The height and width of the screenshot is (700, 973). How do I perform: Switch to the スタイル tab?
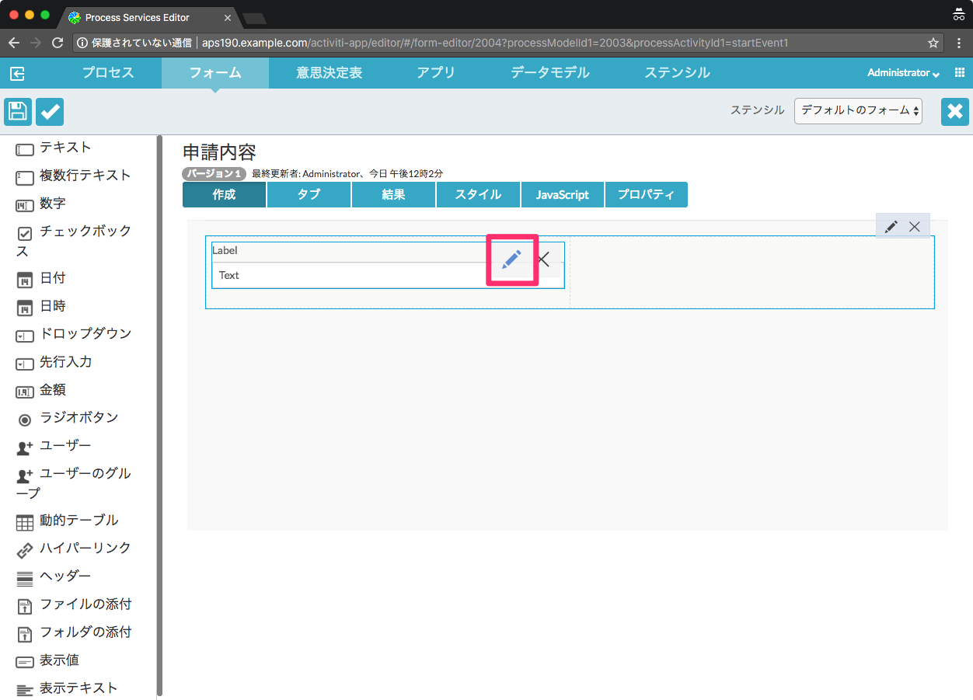pos(478,195)
